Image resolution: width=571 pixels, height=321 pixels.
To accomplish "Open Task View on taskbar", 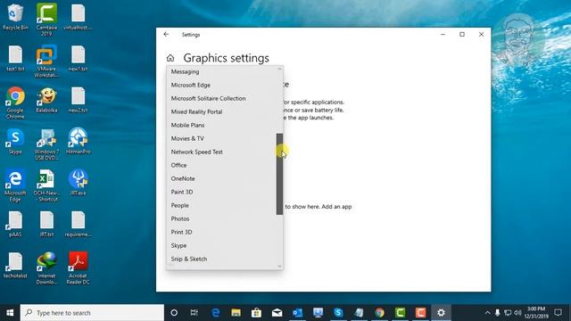I will [x=194, y=313].
